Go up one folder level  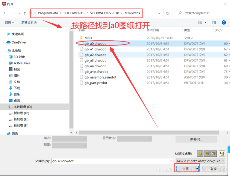pyautogui.click(x=25, y=13)
